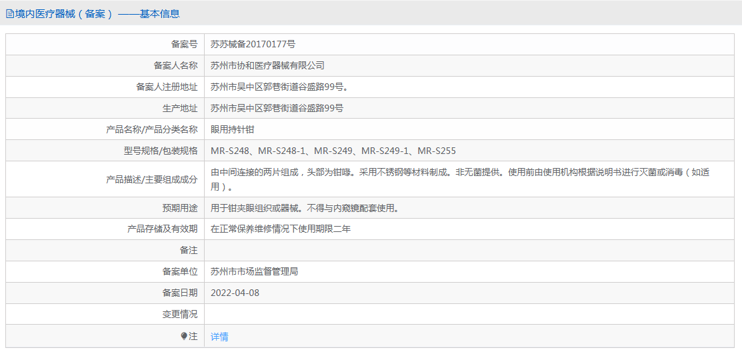Click the 备案人名称 label
742x354 pixels.
[x=175, y=66]
